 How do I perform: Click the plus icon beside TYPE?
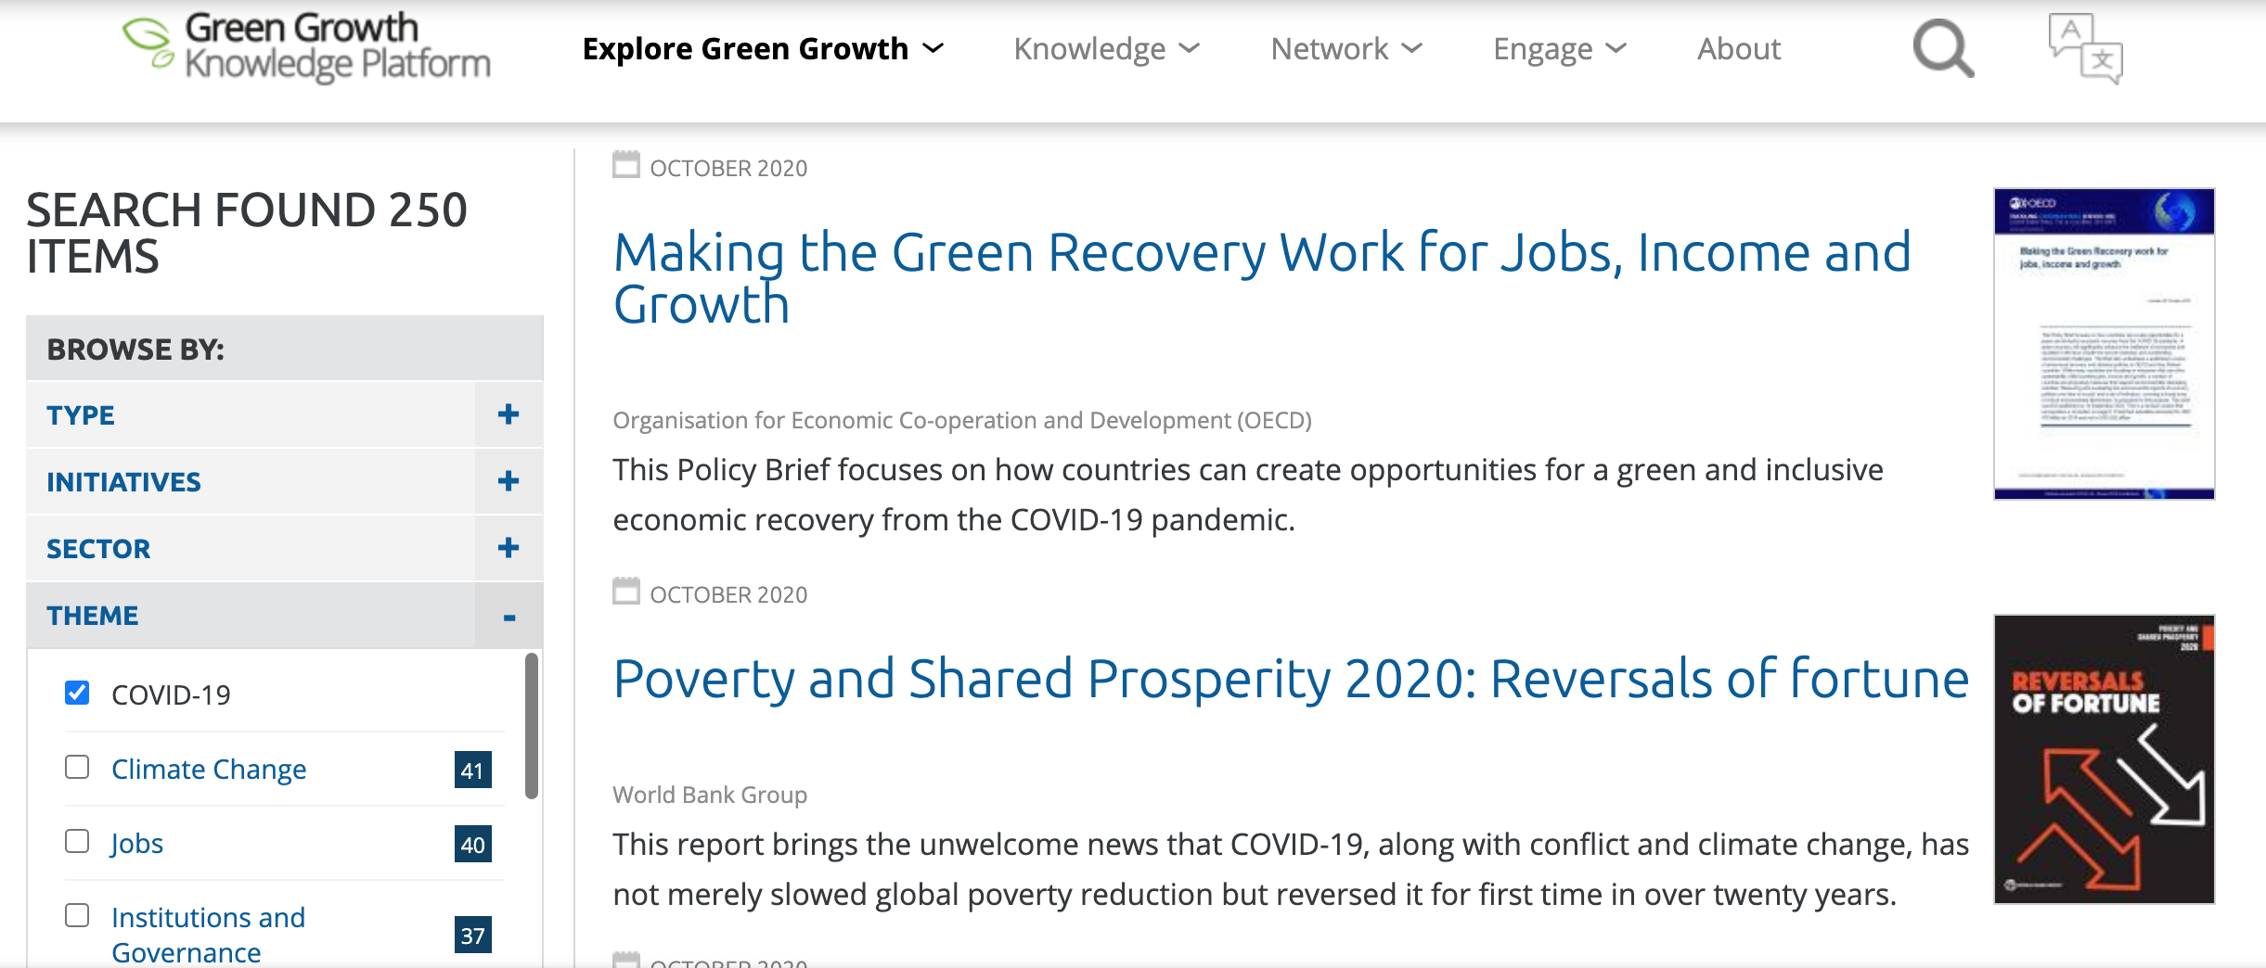click(x=508, y=414)
